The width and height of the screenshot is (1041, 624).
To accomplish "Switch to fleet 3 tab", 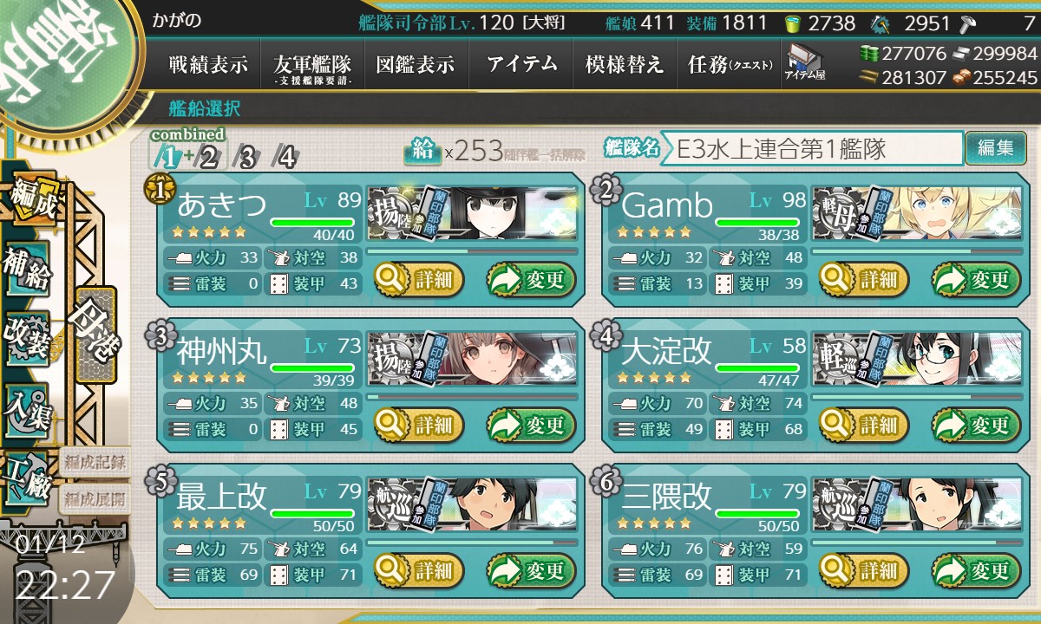I will [x=247, y=156].
